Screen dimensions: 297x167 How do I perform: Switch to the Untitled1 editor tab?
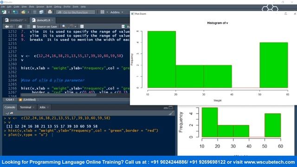coord(16,20)
